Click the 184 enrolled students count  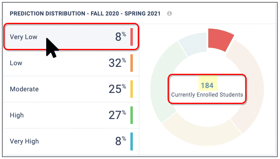click(x=207, y=86)
